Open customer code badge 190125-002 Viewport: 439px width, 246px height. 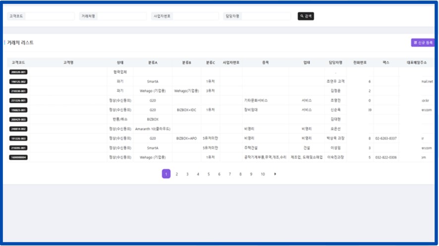[19, 81]
